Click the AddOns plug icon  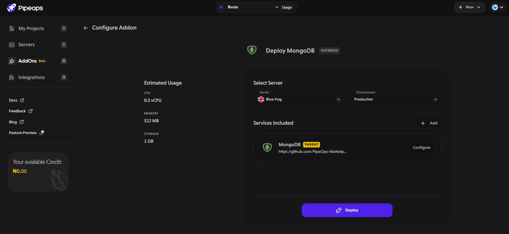click(12, 61)
